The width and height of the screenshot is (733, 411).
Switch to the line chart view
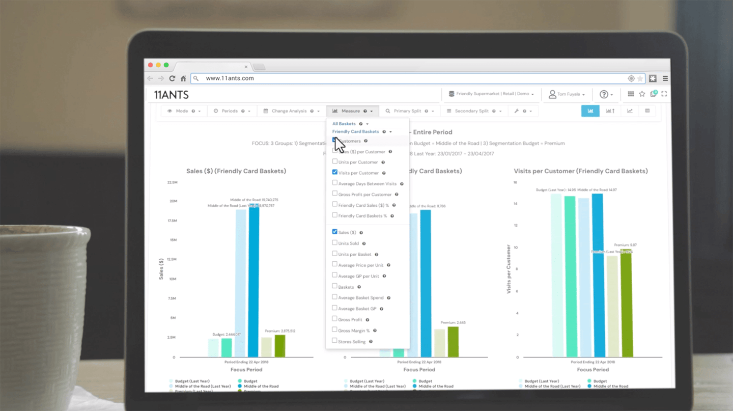point(630,111)
